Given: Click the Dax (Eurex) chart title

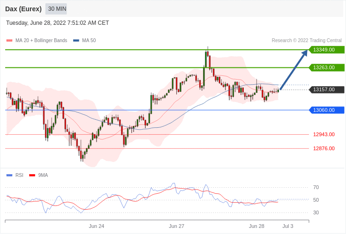Looking at the screenshot, I should pos(23,9).
